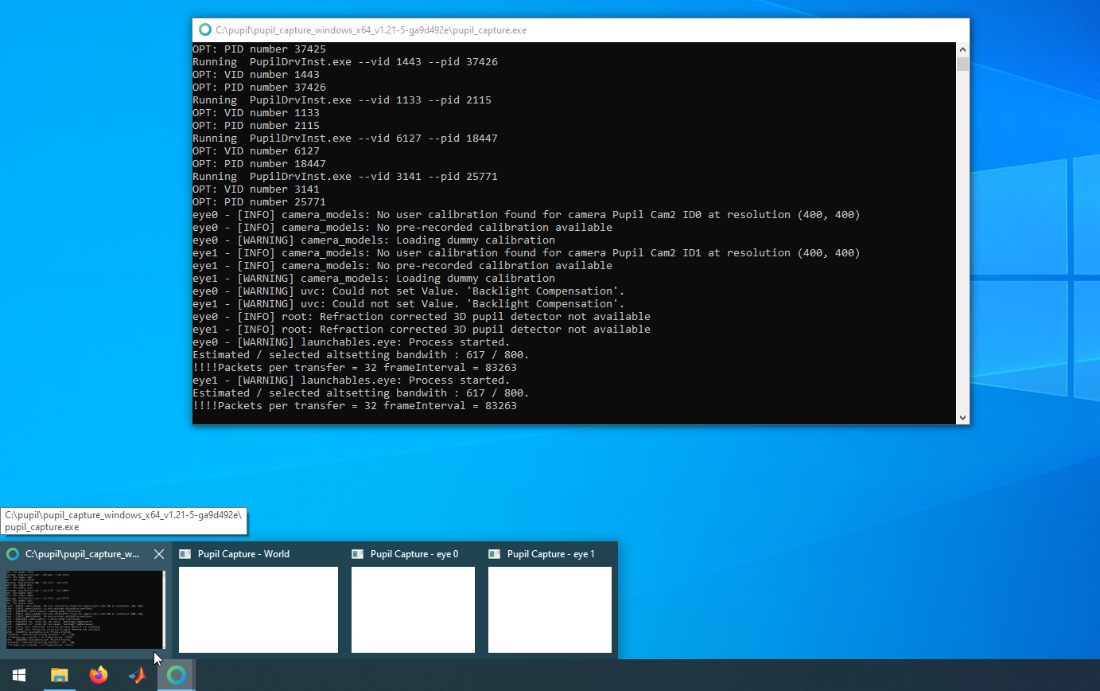Click the line 'OPT: VID number 3141'

[256, 189]
